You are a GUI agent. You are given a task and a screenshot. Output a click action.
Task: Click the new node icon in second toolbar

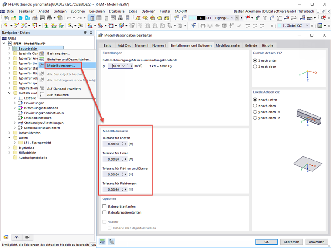point(6,26)
